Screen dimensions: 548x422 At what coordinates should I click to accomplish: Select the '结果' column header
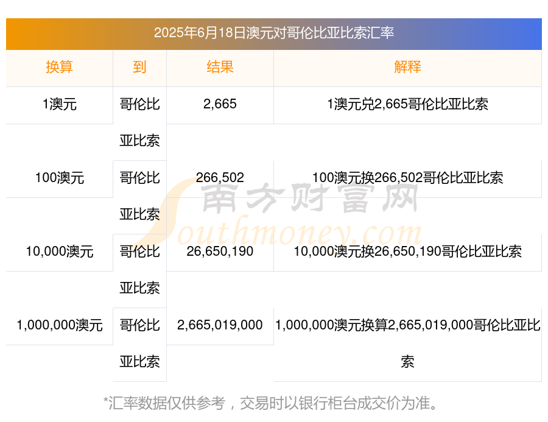click(220, 67)
